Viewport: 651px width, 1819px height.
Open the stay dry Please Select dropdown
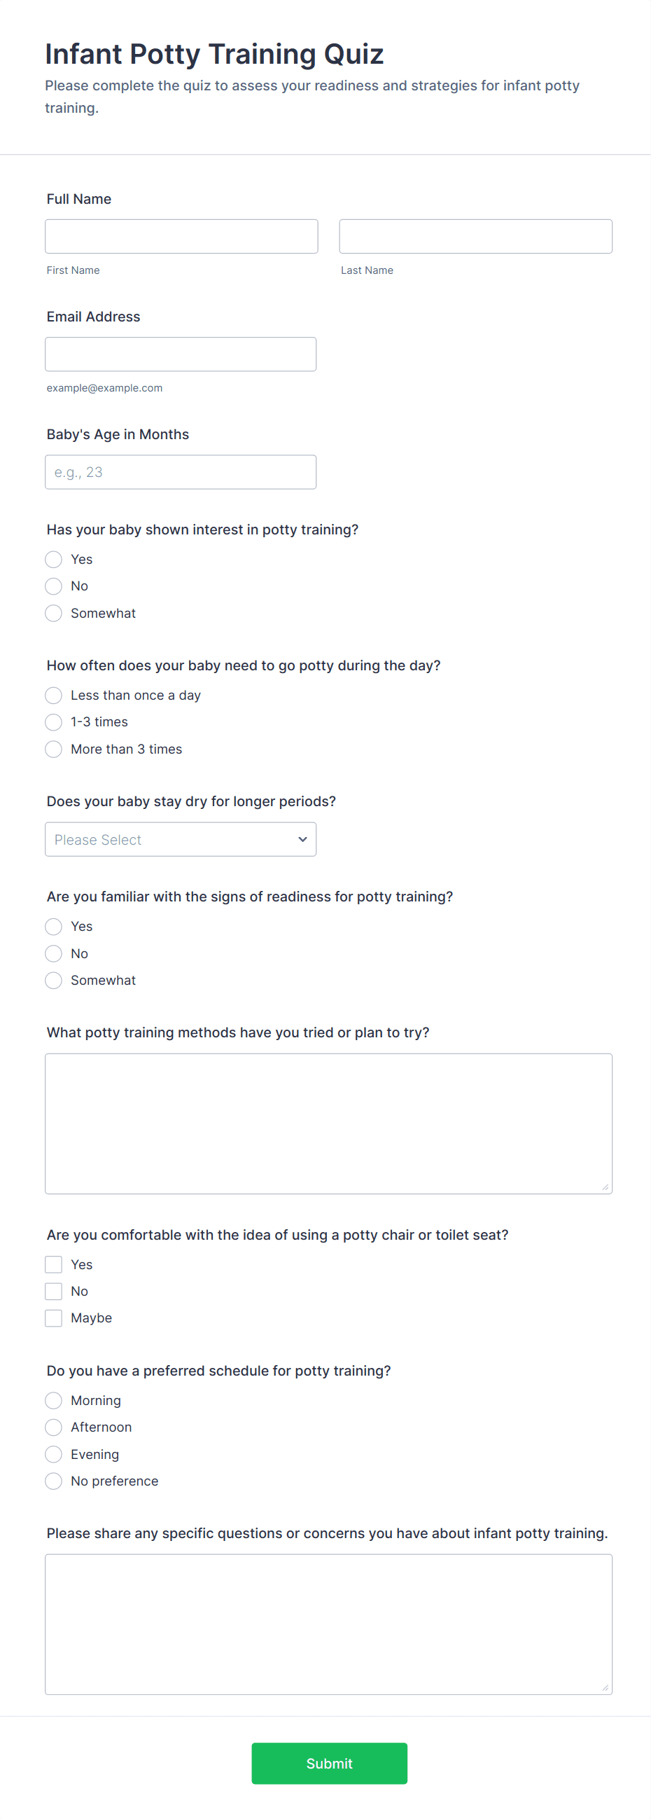tap(180, 840)
